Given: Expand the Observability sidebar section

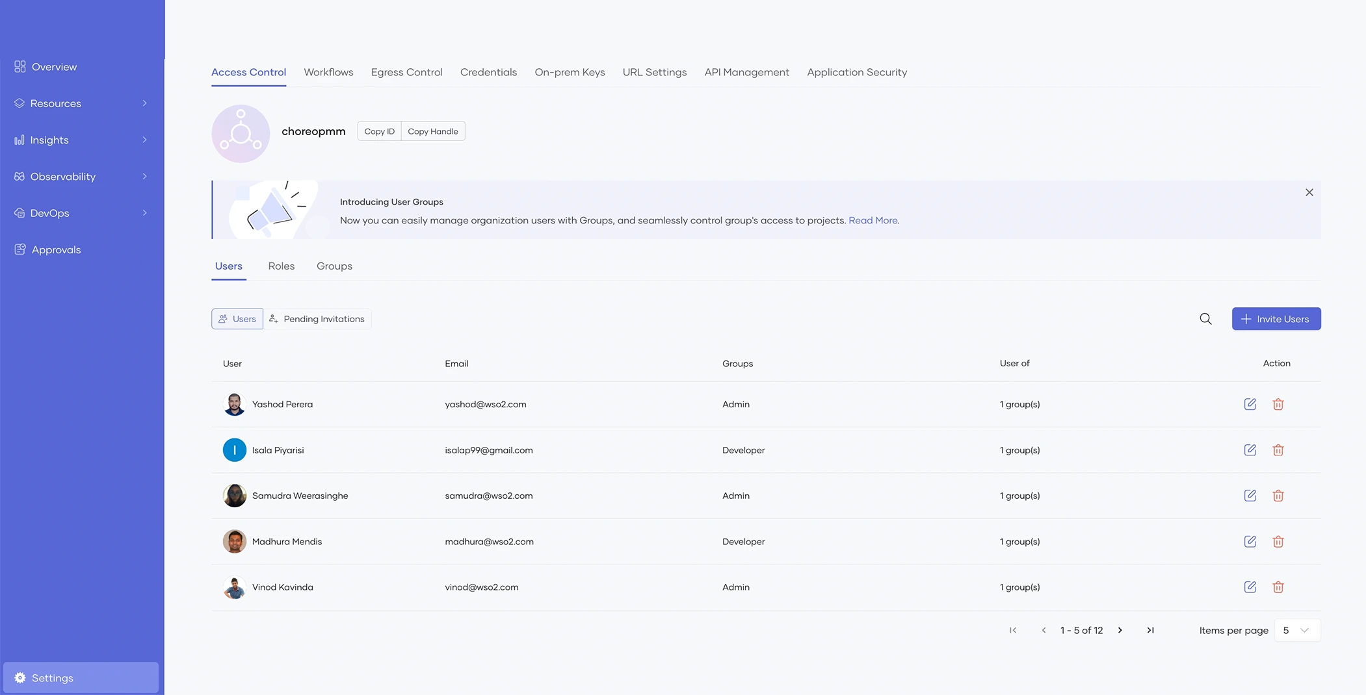Looking at the screenshot, I should pos(144,176).
